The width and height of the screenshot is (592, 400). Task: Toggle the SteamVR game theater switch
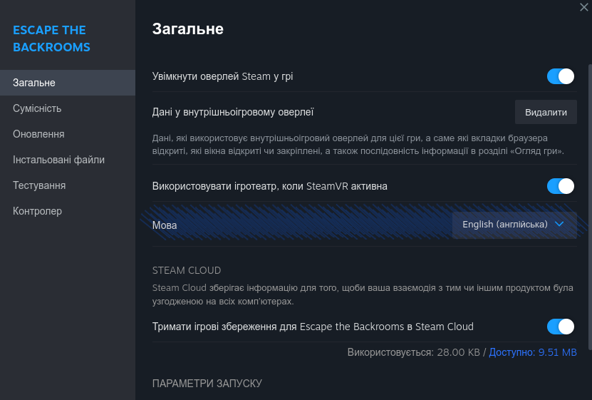pyautogui.click(x=560, y=186)
